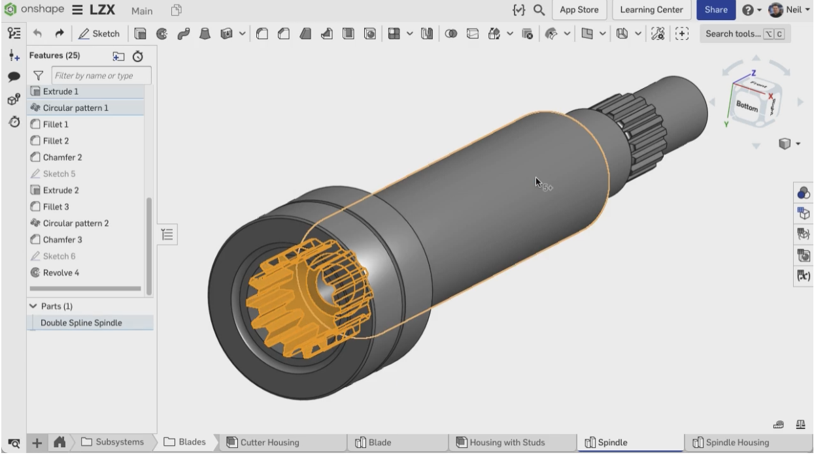This screenshot has height=455, width=814.
Task: Expand the Frame tool dropdown arrow
Action: pyautogui.click(x=637, y=33)
